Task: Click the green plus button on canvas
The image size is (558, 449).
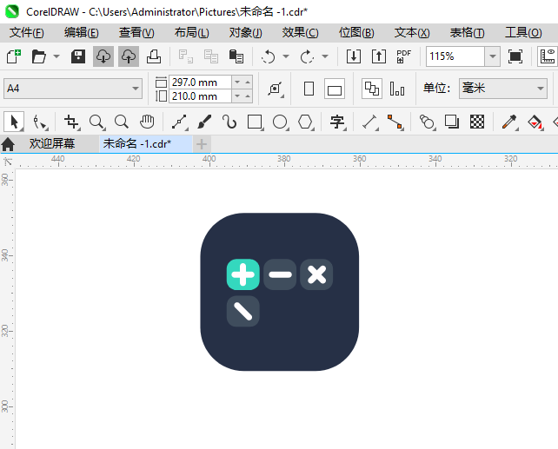Action: coord(243,274)
